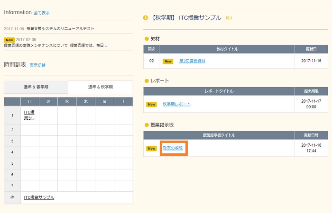This screenshot has height=213, width=332.
Task: Open 全て表示 next to Information
Action: click(x=41, y=13)
